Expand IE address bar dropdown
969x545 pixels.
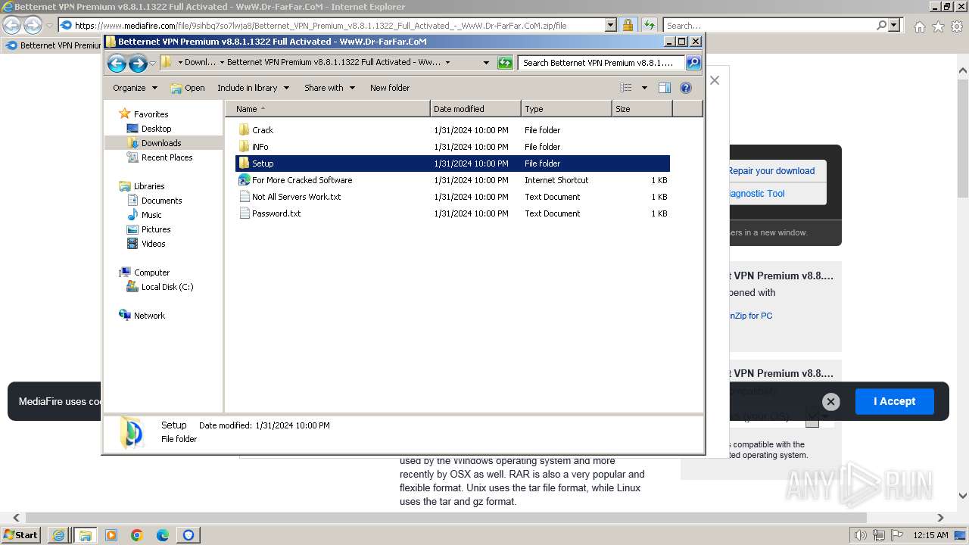(610, 25)
